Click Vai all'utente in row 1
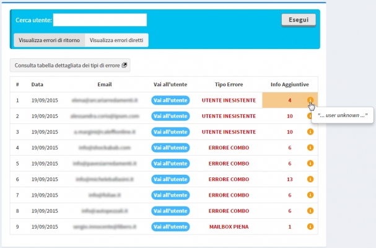 170,100
